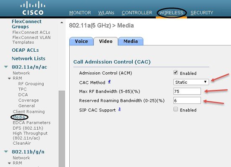Open Client Roaming in sidebar

tap(29, 111)
